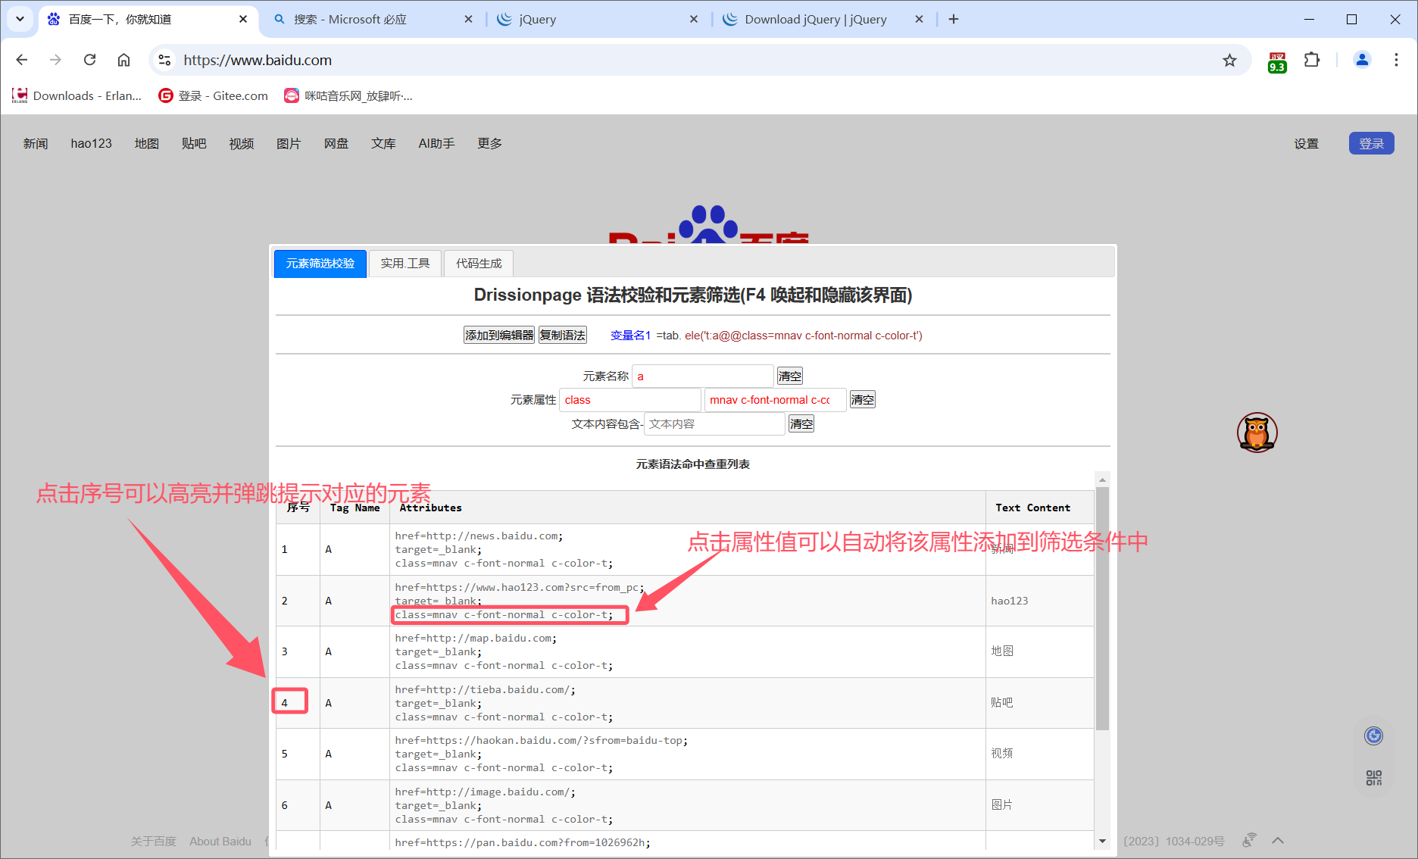Close the Download jQuery tab
This screenshot has height=859, width=1418.
coord(919,19)
